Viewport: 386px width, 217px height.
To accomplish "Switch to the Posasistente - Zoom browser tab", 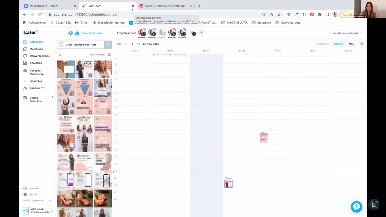I will [x=50, y=6].
